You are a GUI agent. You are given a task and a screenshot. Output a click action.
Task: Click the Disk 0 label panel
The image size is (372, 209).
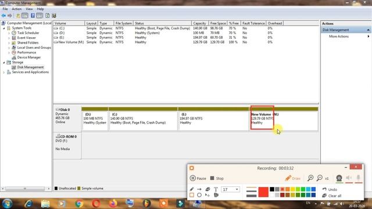(67, 118)
